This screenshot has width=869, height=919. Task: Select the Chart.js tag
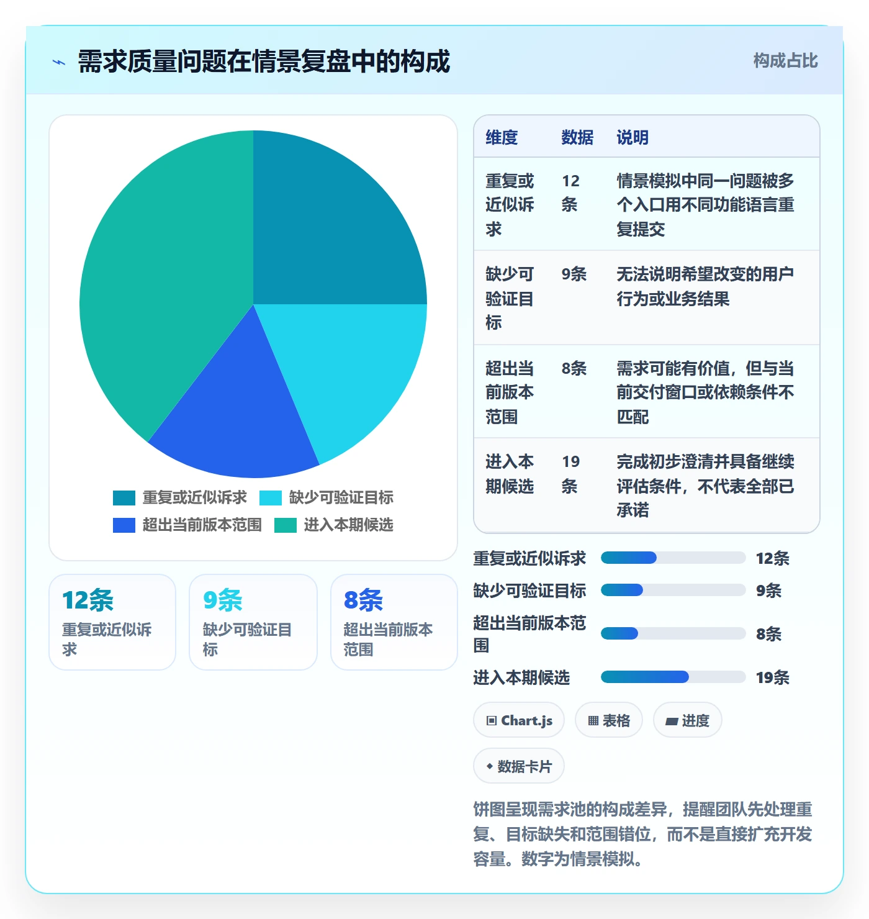point(519,720)
